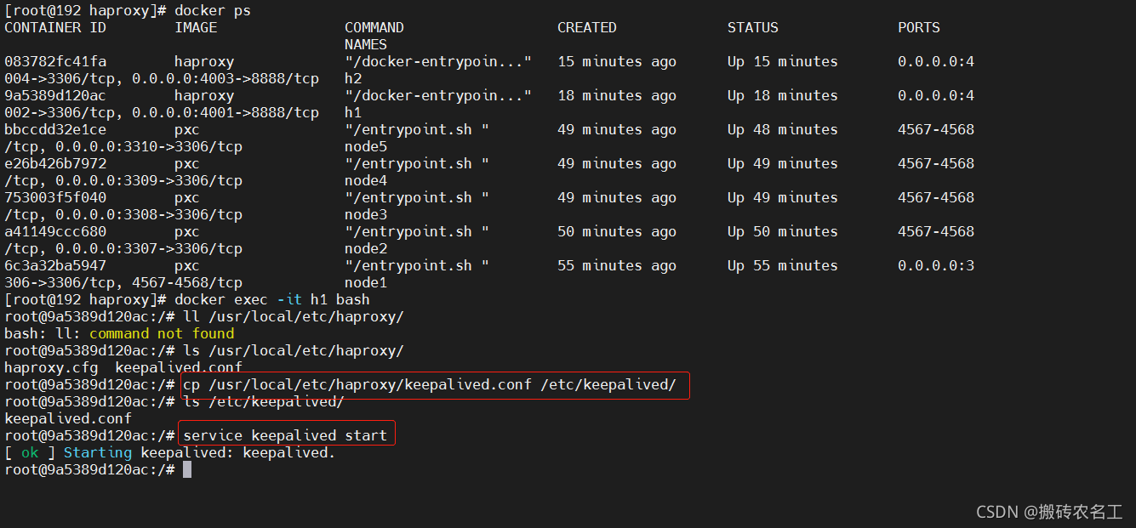Click 'Up 15 minutes' status
The height and width of the screenshot is (528, 1136).
point(783,61)
